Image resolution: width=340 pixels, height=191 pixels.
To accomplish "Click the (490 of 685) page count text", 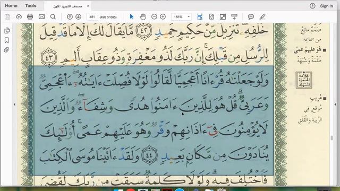I will point(108,17).
